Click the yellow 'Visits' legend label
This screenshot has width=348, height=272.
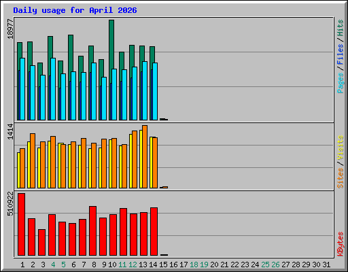340,148
